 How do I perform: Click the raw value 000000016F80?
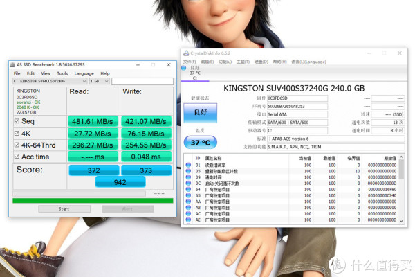click(382, 189)
